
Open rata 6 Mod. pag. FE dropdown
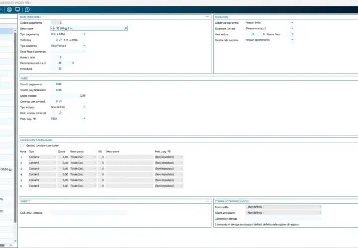pyautogui.click(x=181, y=186)
